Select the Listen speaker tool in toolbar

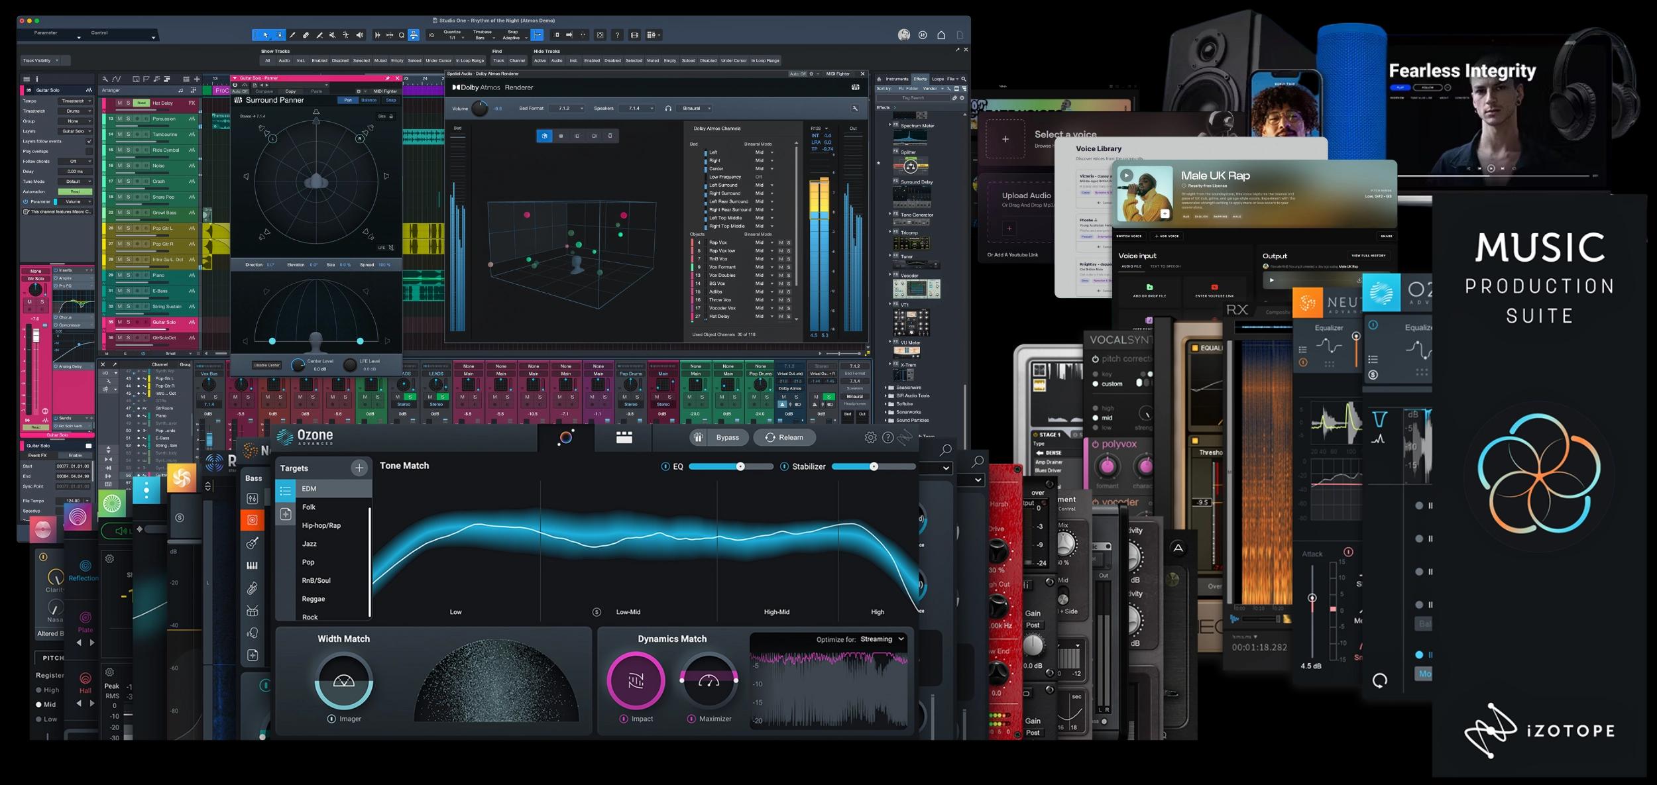pos(359,35)
